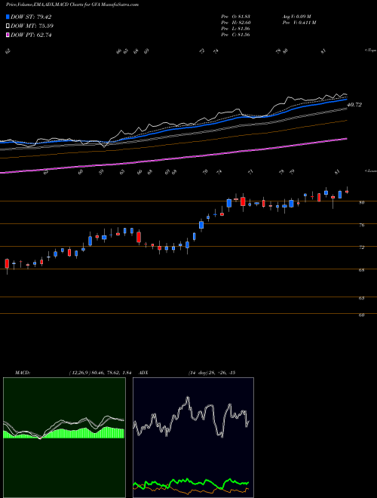Click the Tops marker label at right edge
The width and height of the screenshot is (377, 498).
point(370,51)
